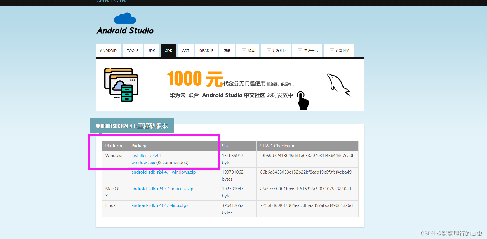Click the SHA-1 Checksum column header
Image resolution: width=487 pixels, height=239 pixels.
[307, 146]
